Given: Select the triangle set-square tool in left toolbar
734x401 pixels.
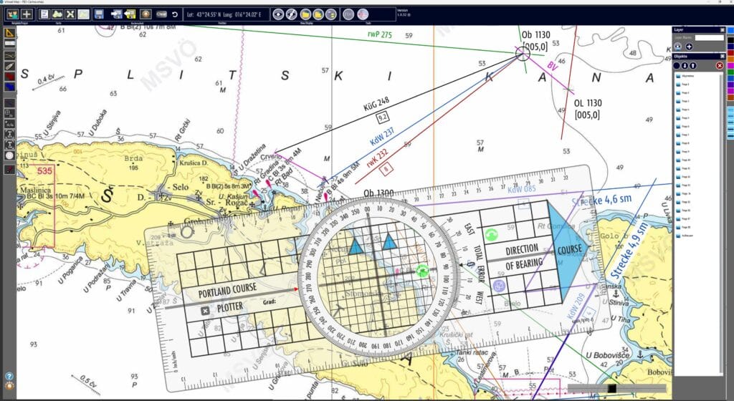Looking at the screenshot, I should pyautogui.click(x=9, y=33).
